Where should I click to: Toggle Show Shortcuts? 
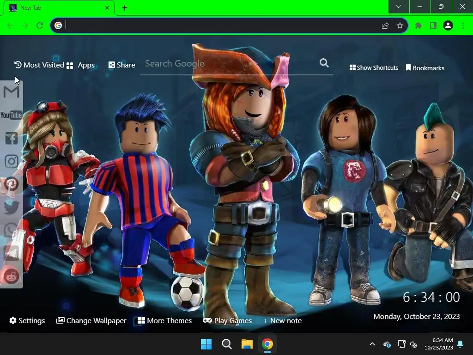click(374, 67)
